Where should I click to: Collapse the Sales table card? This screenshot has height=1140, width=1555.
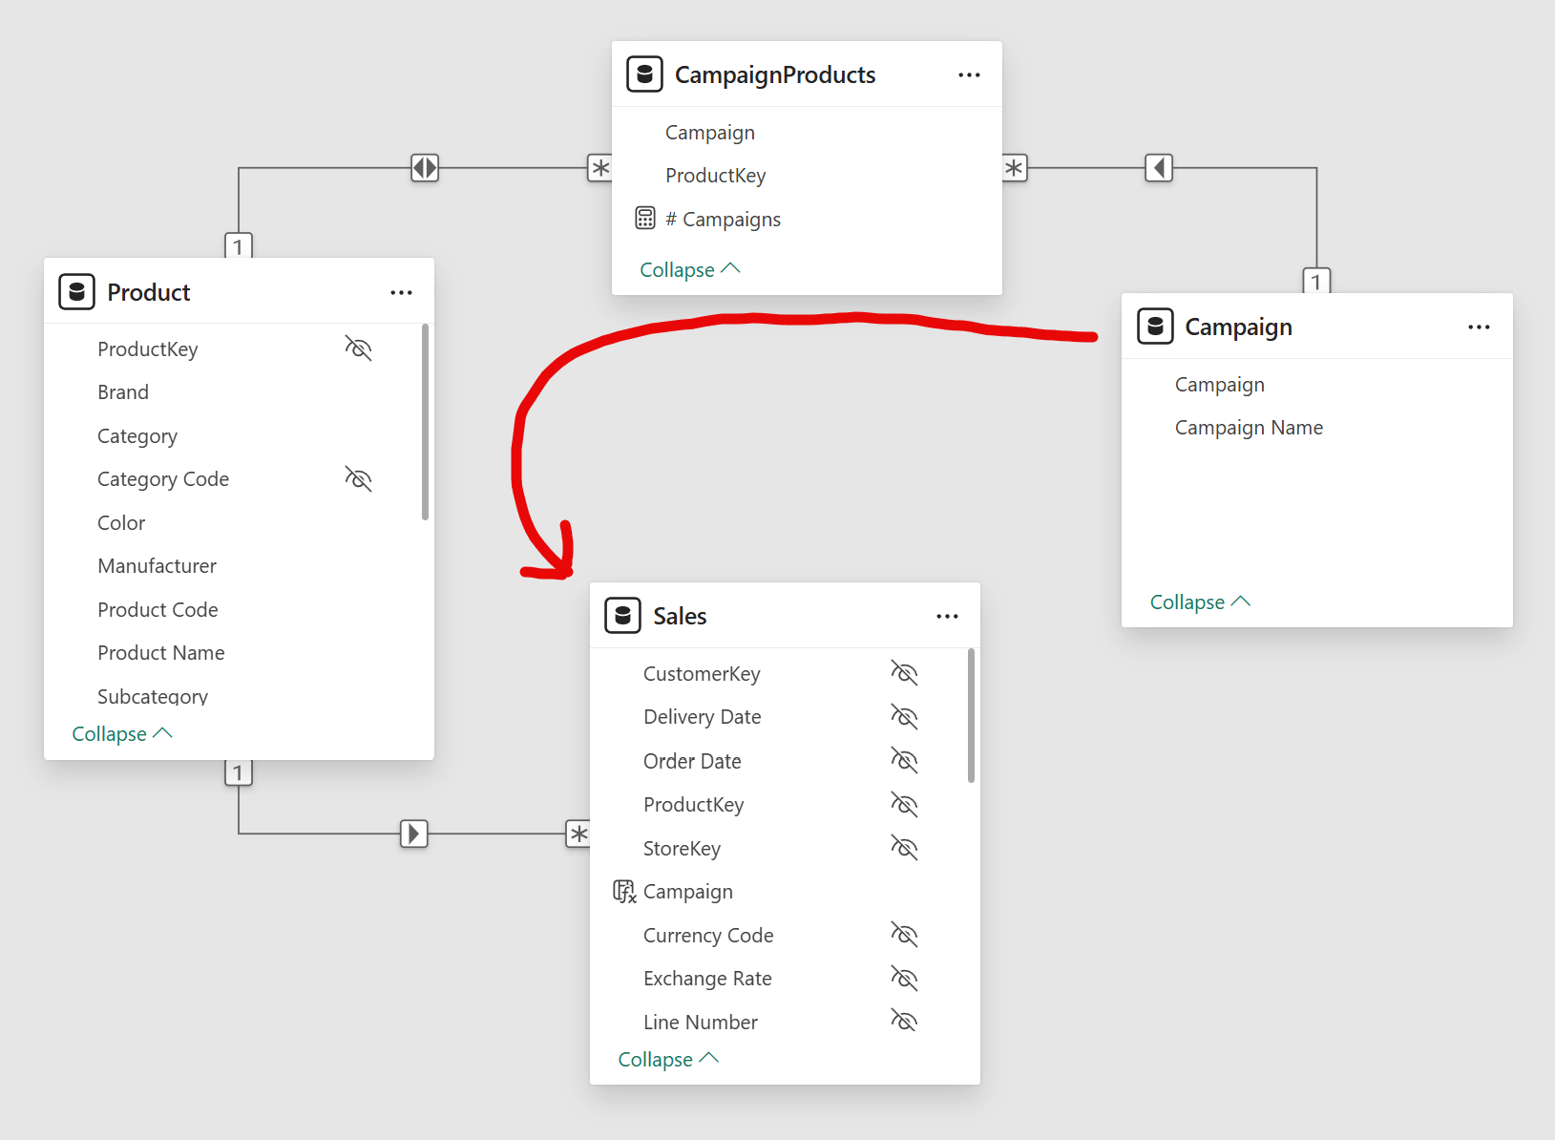667,1060
